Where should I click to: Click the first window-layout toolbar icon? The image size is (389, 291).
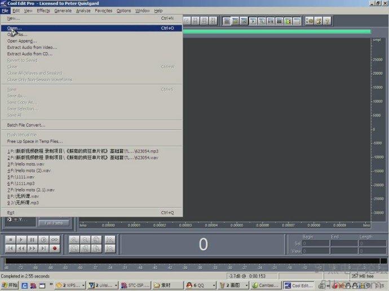click(227, 21)
